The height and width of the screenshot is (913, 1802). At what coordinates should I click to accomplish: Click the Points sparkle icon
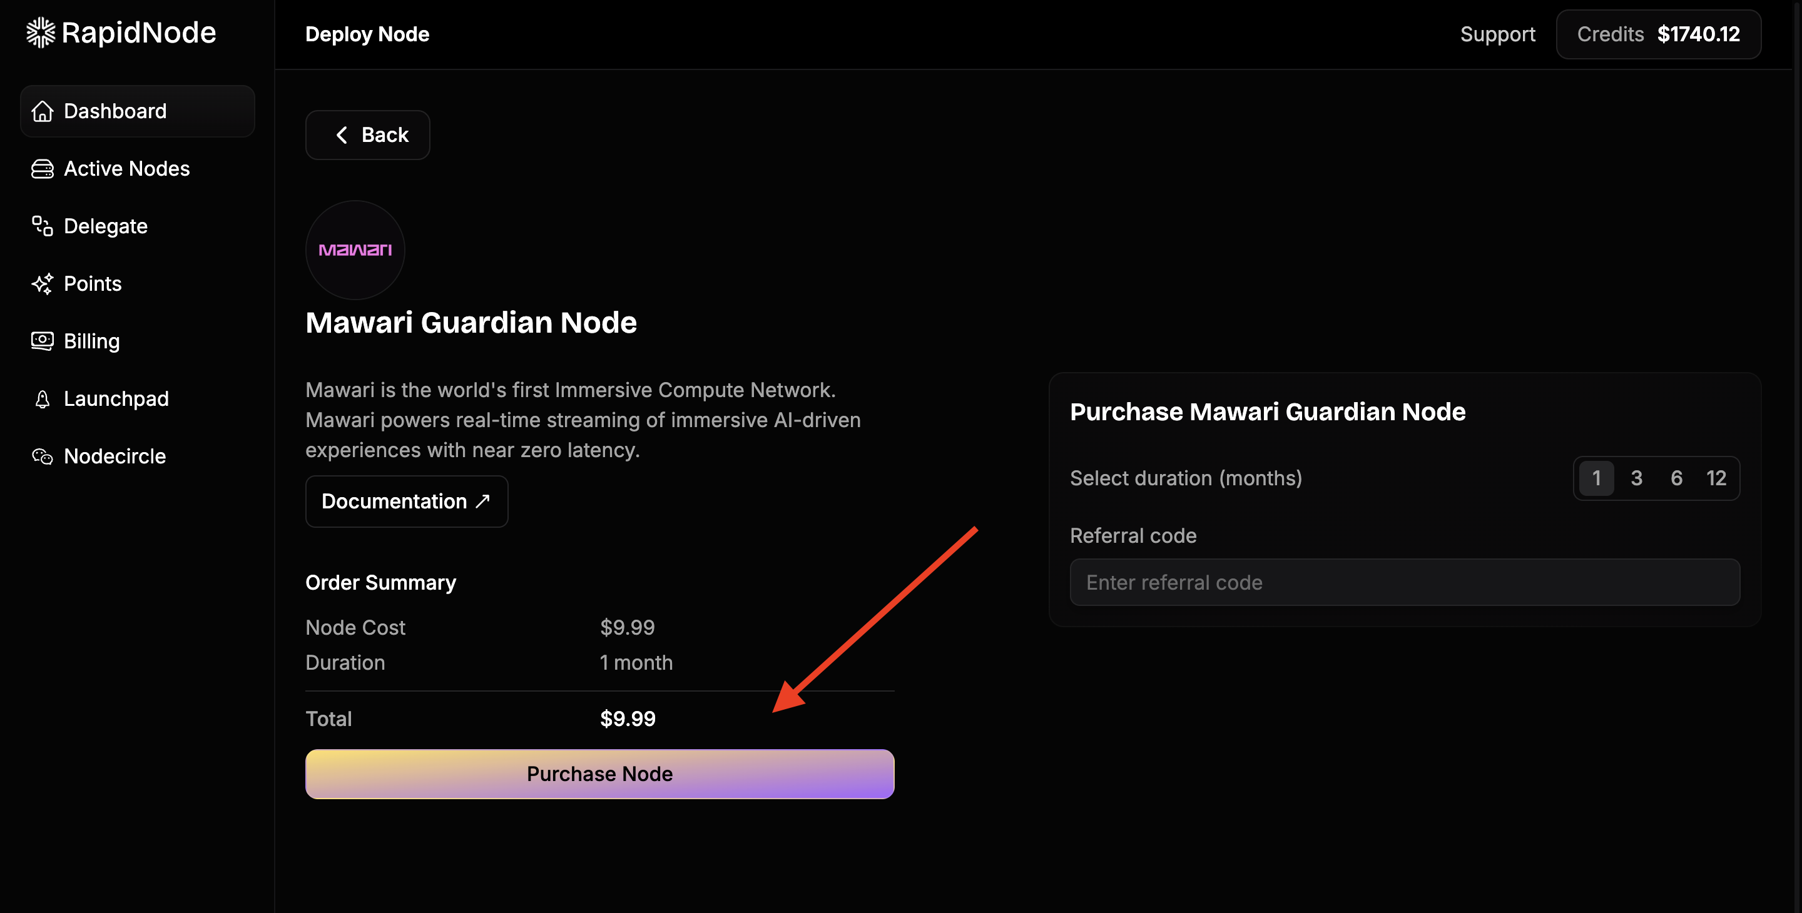[42, 284]
